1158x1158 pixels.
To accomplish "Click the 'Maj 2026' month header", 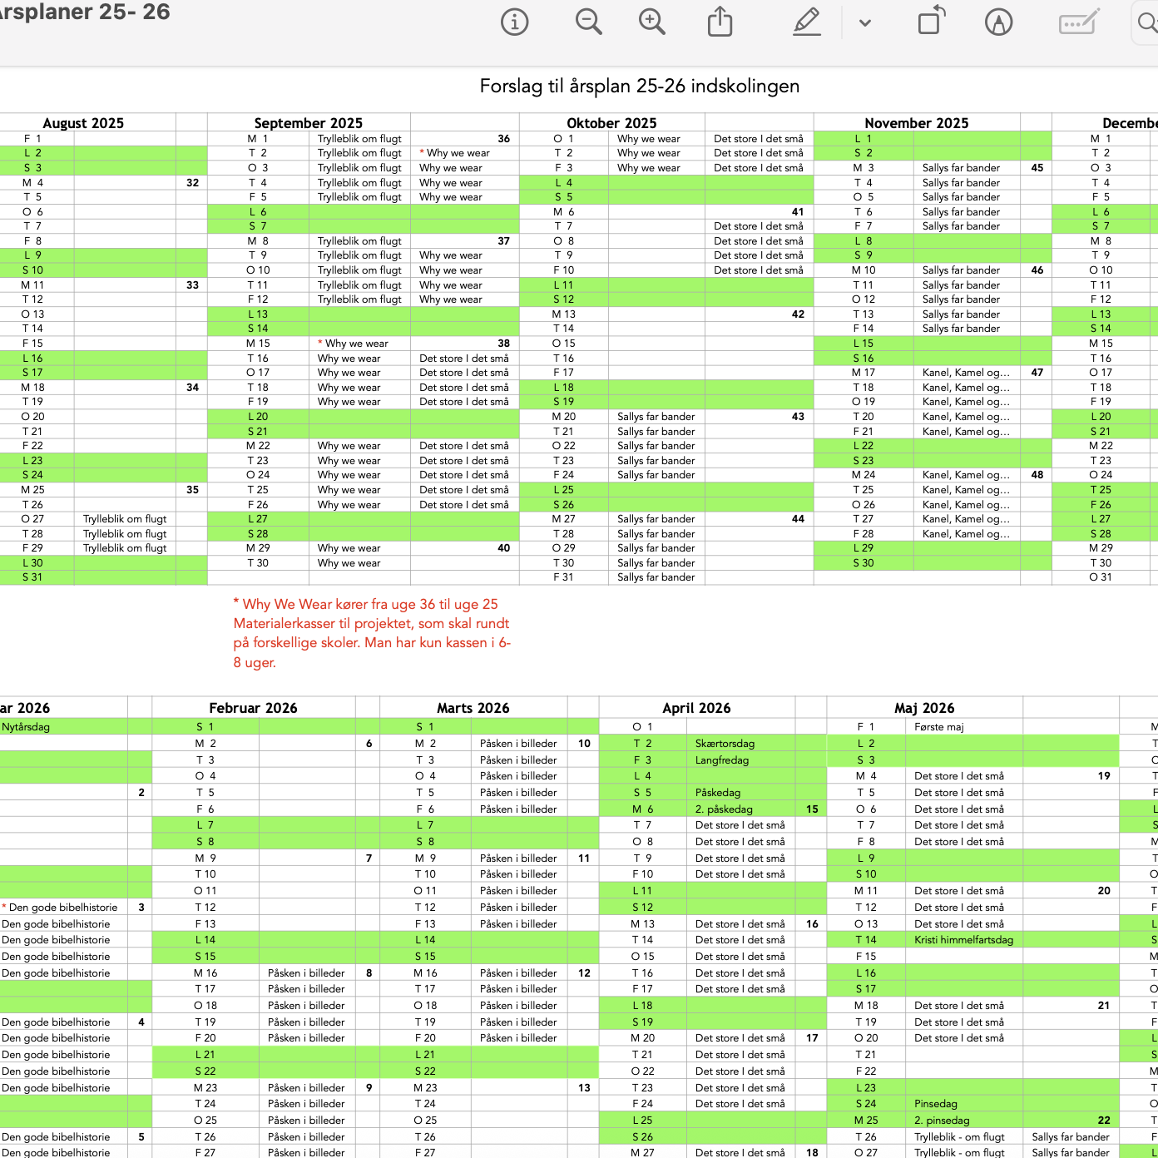I will coord(925,708).
